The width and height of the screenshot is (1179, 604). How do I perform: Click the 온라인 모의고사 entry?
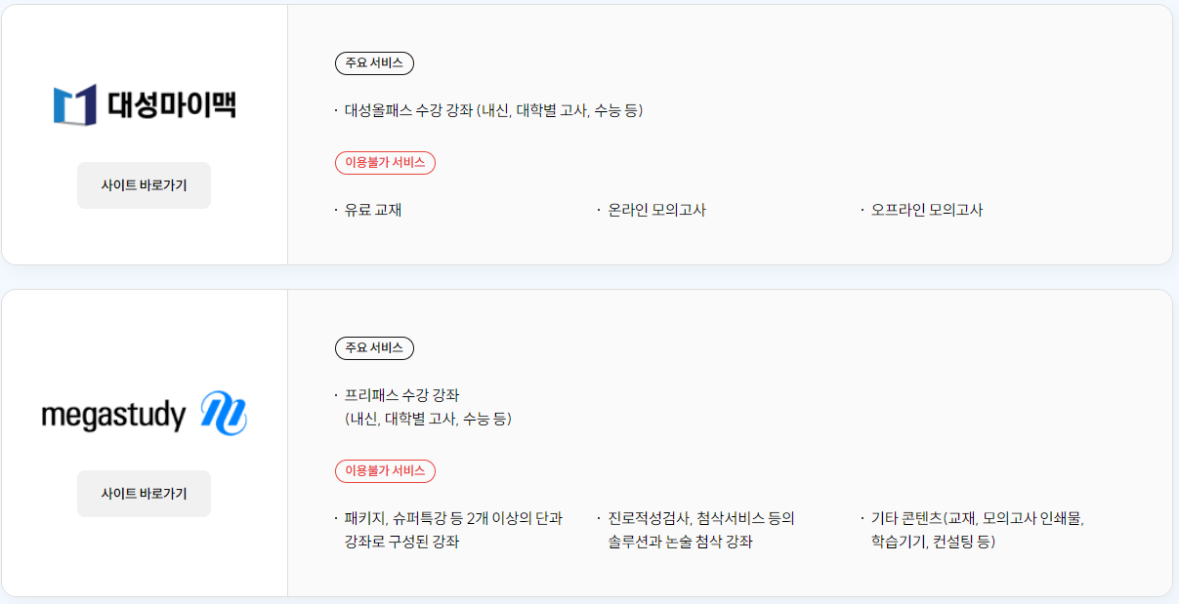tap(652, 208)
